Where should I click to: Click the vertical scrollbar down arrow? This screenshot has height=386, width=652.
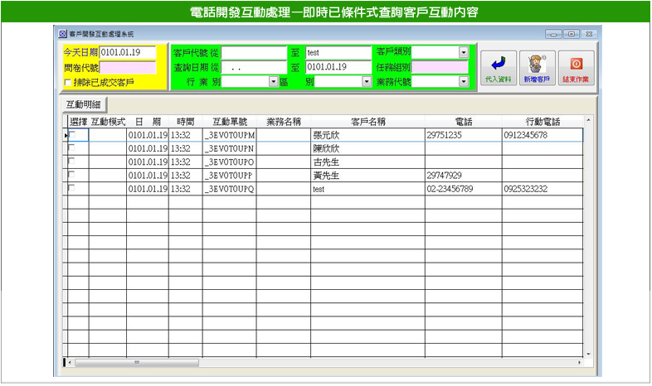pos(589,354)
